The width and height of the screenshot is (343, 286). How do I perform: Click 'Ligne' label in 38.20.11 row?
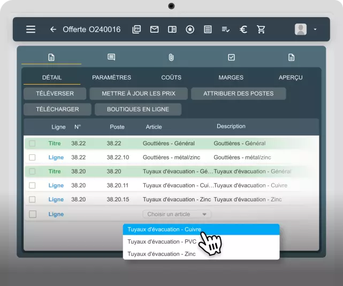tap(56, 185)
